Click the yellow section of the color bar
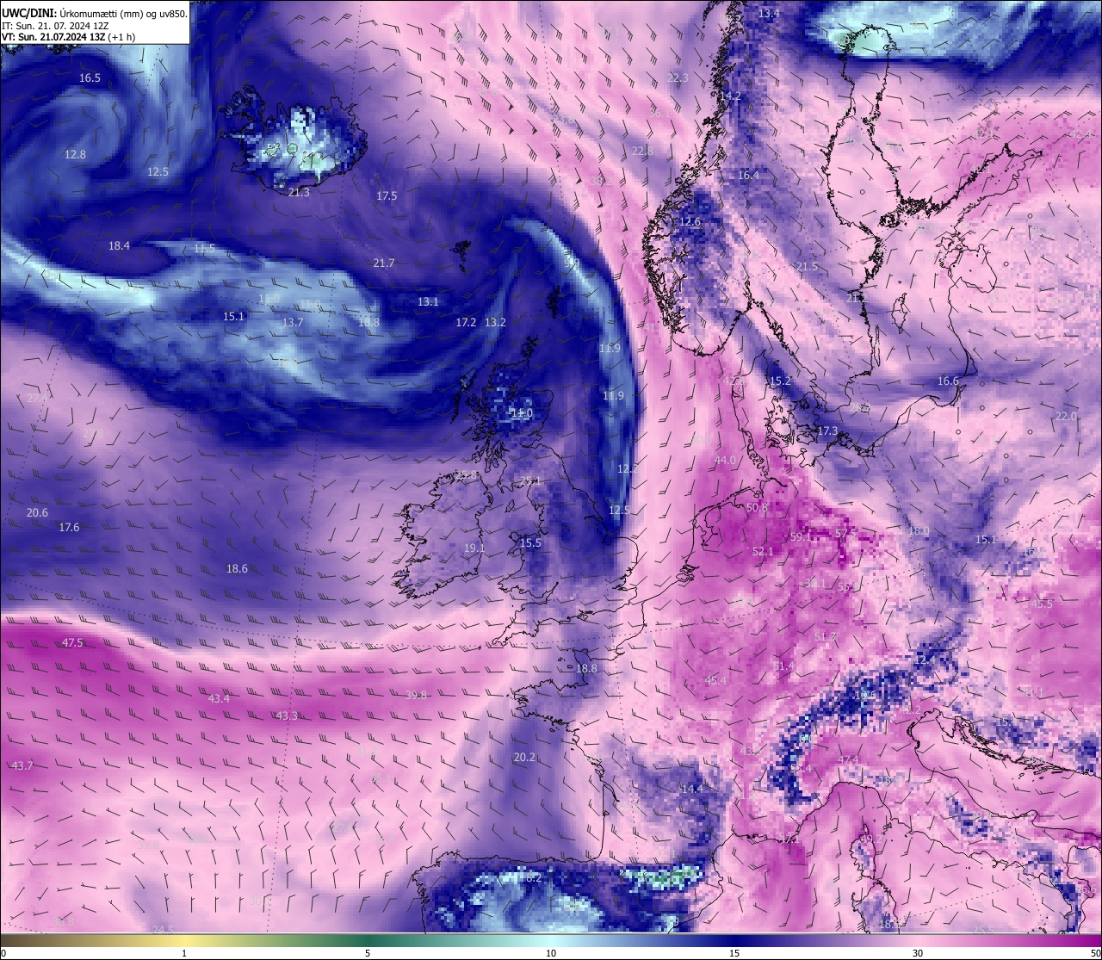The height and width of the screenshot is (960, 1102). coord(185,940)
